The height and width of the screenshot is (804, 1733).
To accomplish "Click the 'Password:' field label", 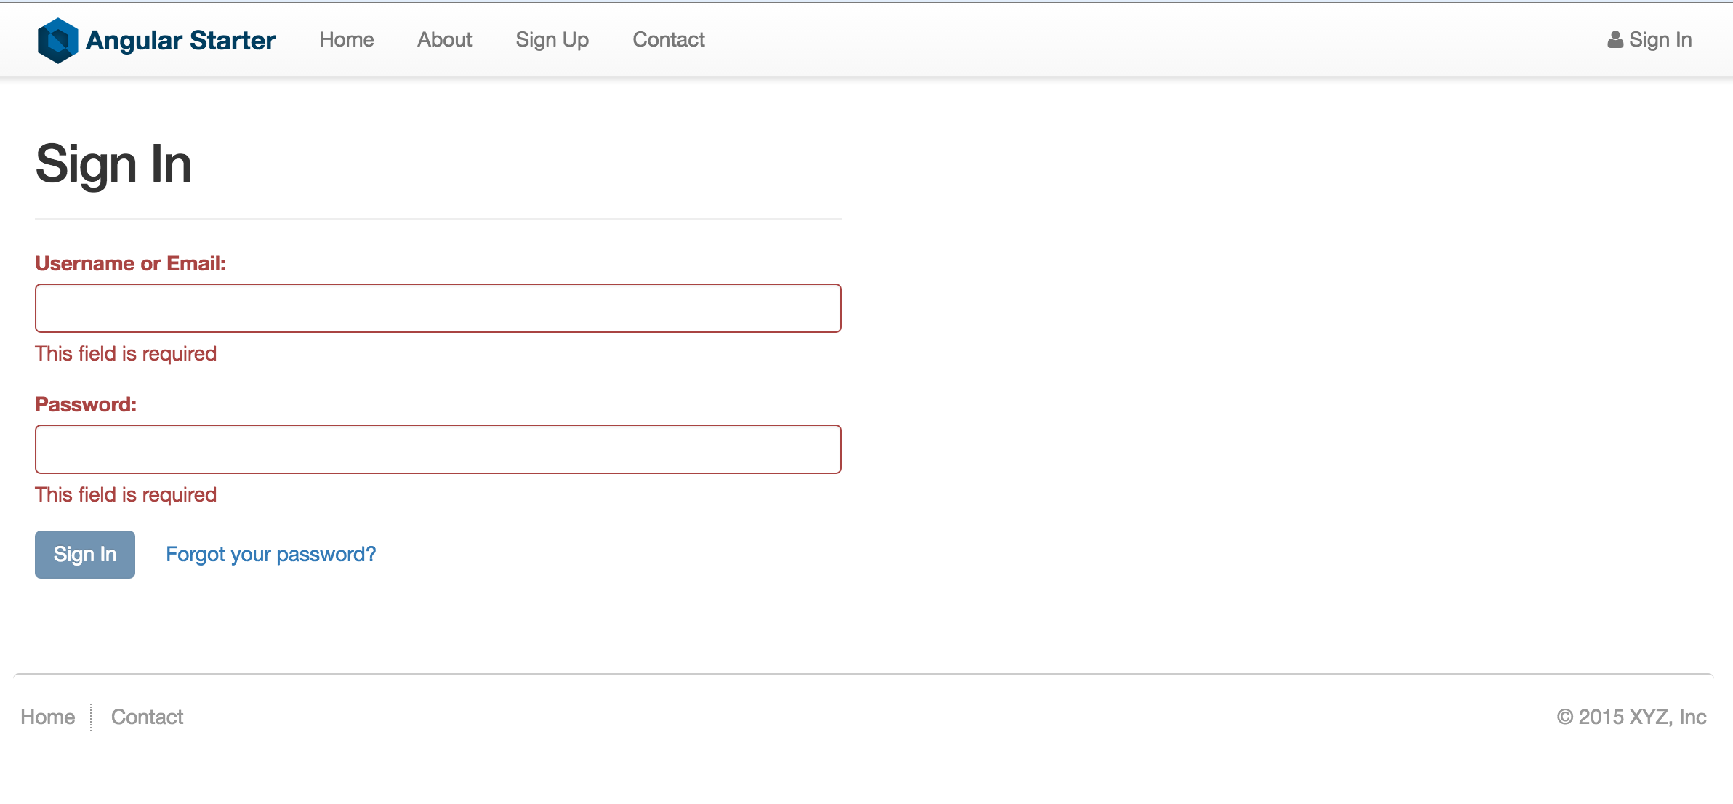I will coord(86,404).
